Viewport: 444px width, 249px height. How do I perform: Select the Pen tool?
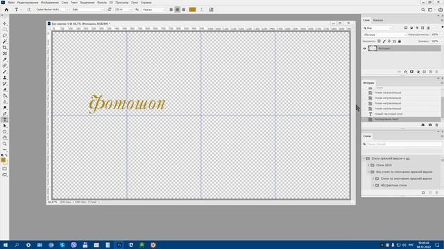coord(5,113)
